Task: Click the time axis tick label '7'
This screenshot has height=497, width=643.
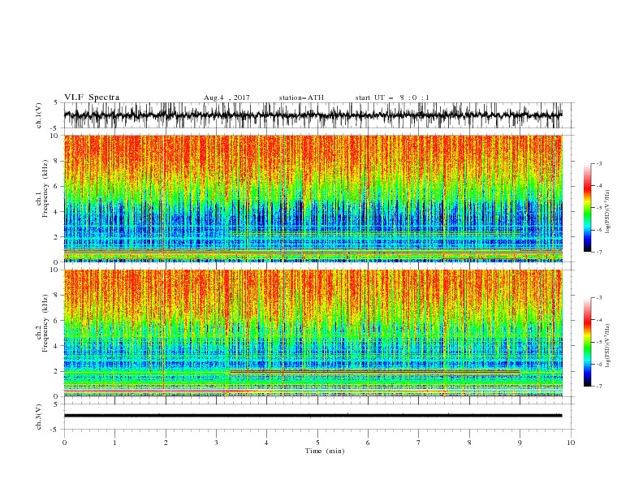Action: pos(419,443)
